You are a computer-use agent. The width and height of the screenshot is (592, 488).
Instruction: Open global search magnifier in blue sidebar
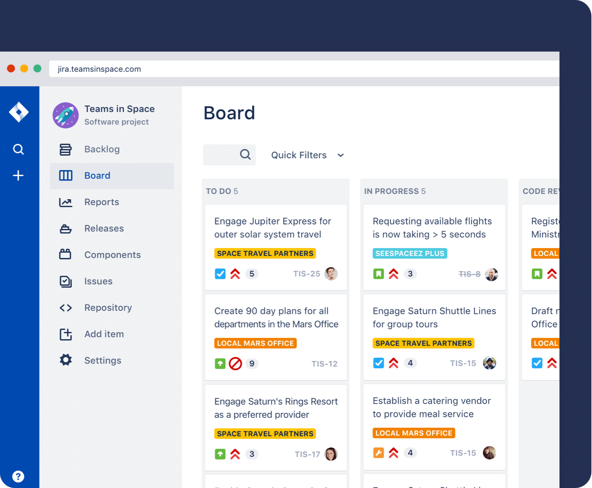(x=18, y=149)
